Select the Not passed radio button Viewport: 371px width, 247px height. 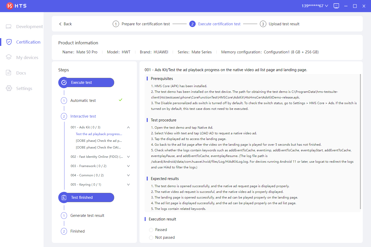coord(151,238)
